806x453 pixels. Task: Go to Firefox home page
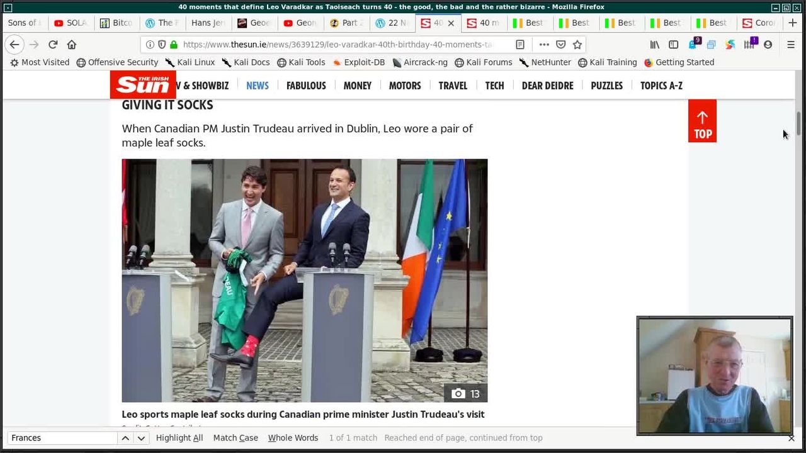pyautogui.click(x=72, y=45)
